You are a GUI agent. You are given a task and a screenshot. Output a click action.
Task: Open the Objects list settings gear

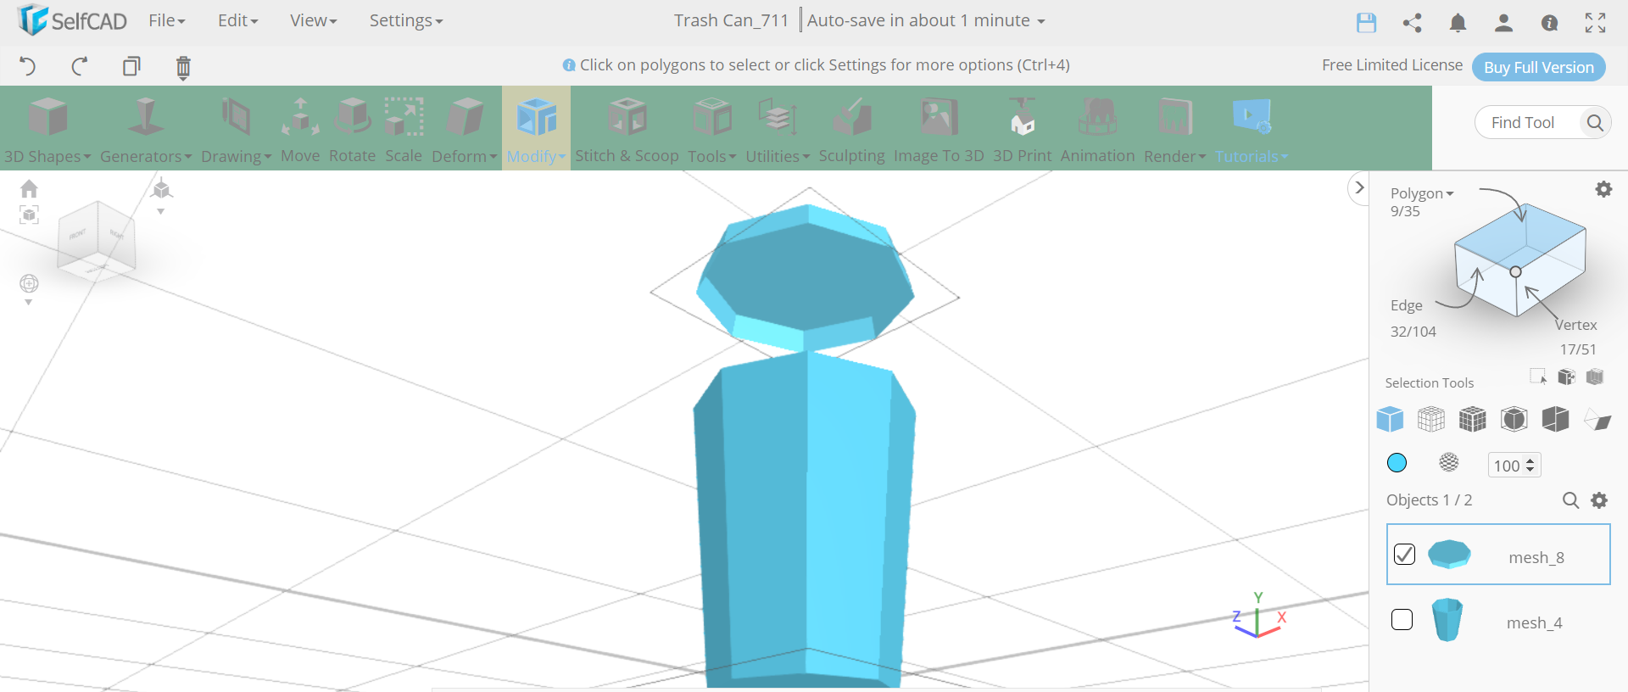pos(1599,500)
